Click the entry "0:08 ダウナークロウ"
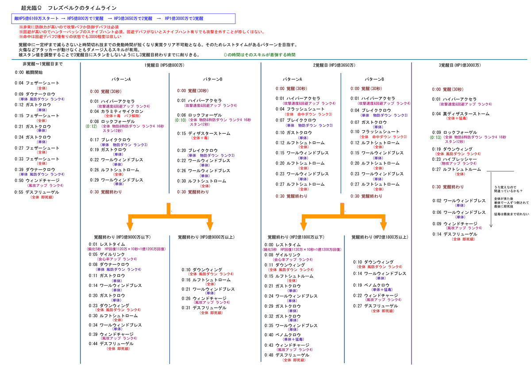 (109, 264)
